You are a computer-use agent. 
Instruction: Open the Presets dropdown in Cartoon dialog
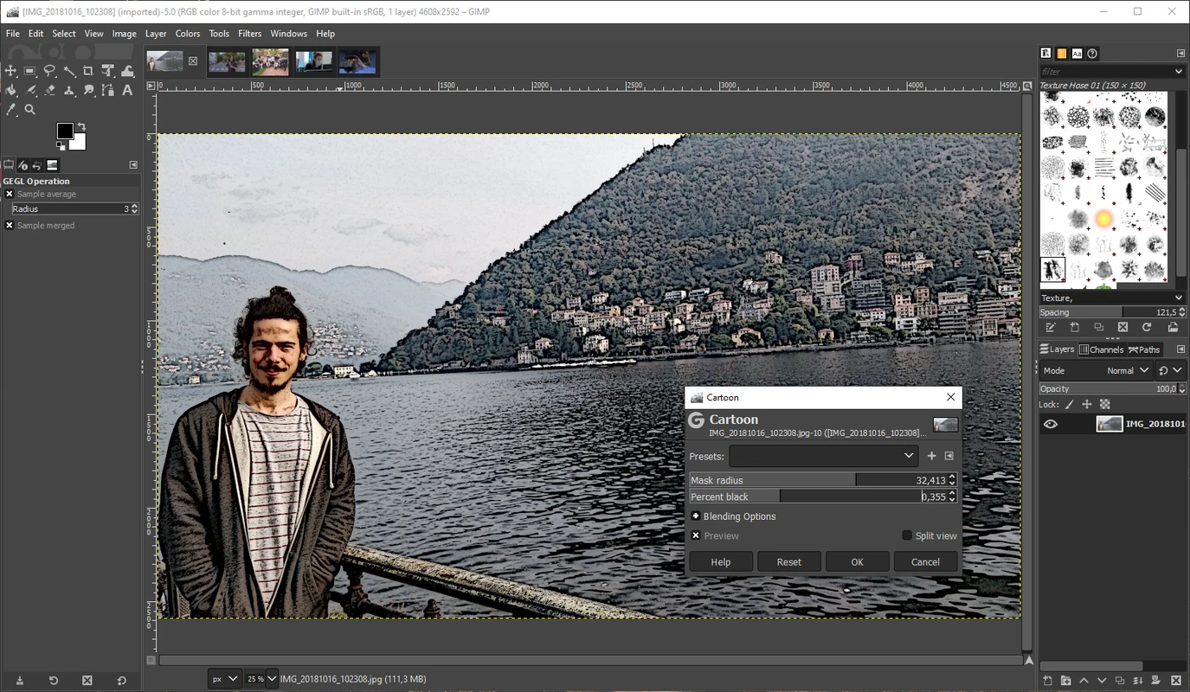822,456
